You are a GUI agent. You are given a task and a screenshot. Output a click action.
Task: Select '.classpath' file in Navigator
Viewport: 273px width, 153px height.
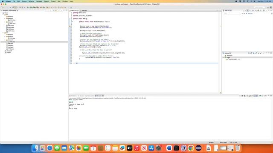(x=9, y=51)
